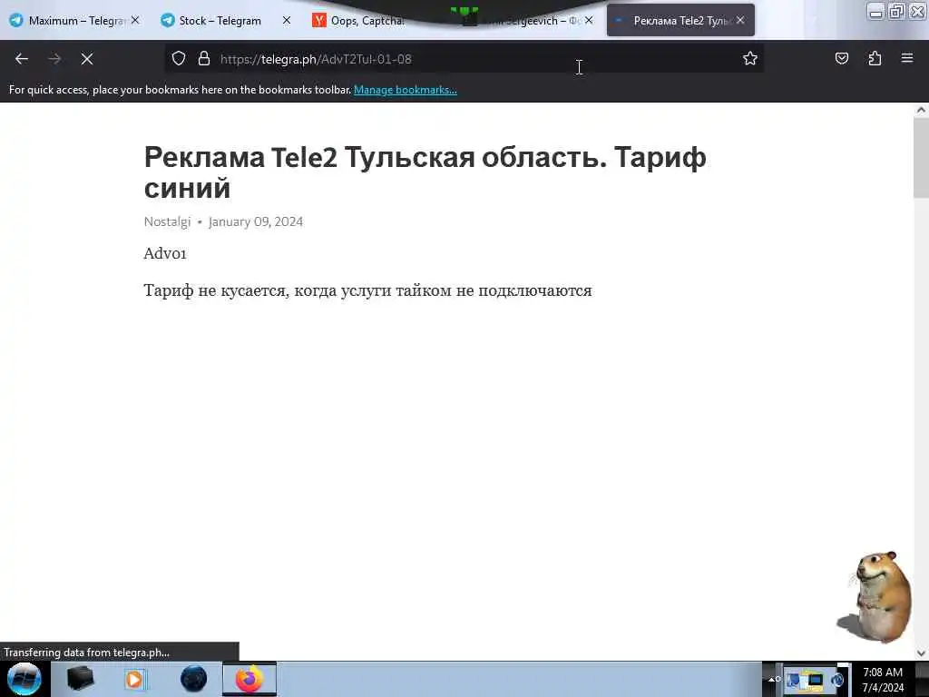Click the author name Nostalgi
The width and height of the screenshot is (929, 697).
click(167, 221)
